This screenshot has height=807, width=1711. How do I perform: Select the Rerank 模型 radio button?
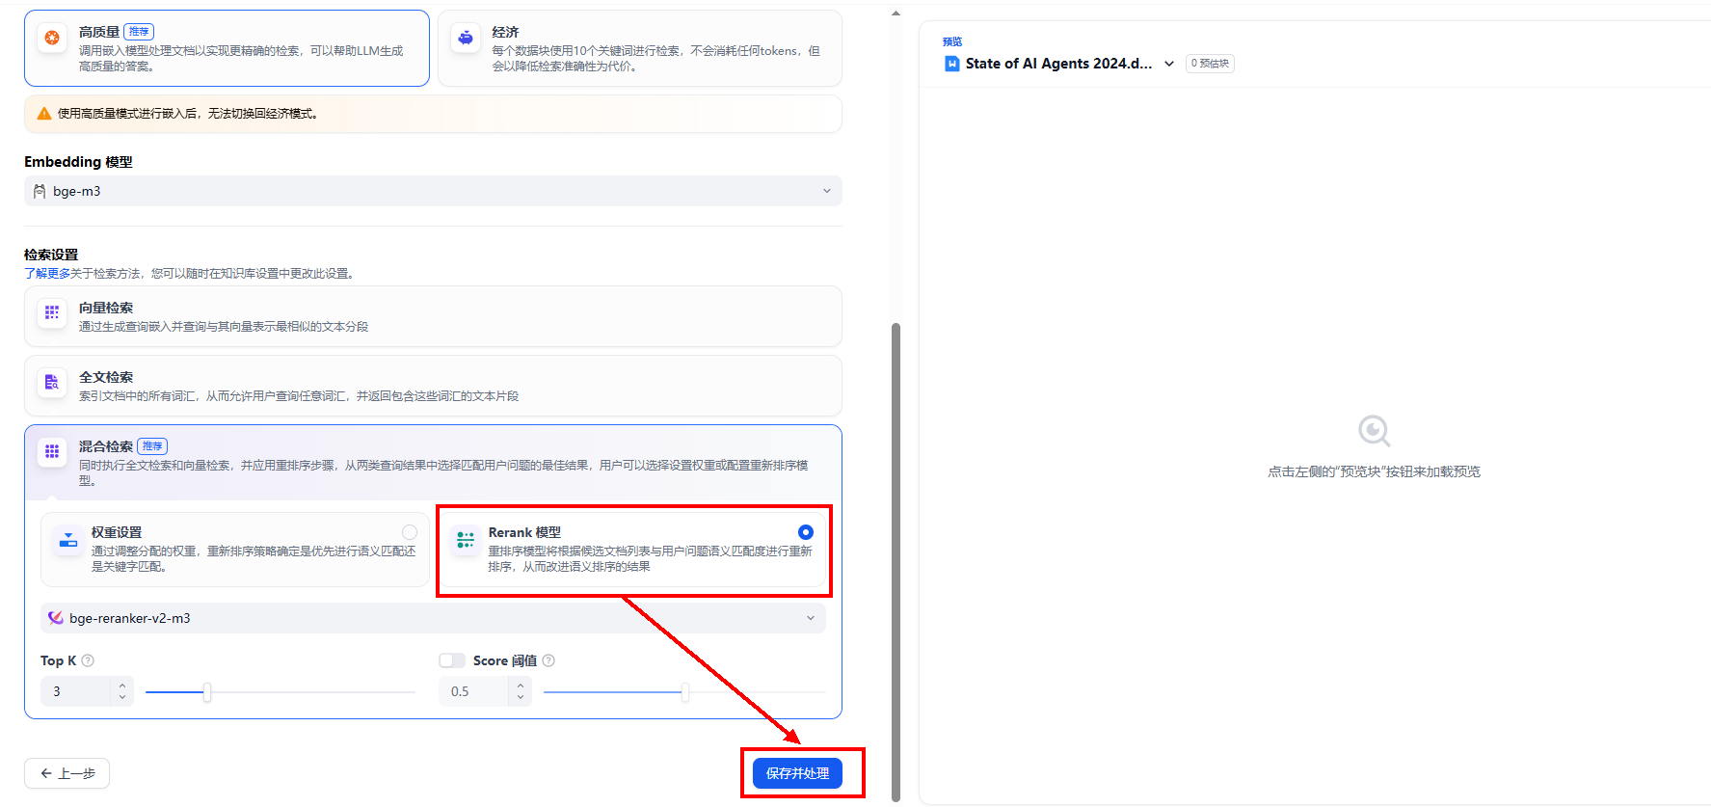pos(806,532)
